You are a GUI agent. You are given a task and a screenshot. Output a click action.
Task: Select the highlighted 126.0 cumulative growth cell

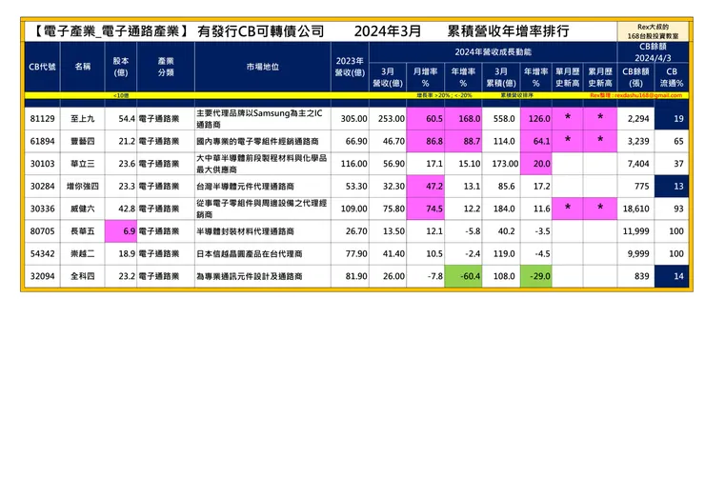pyautogui.click(x=536, y=119)
